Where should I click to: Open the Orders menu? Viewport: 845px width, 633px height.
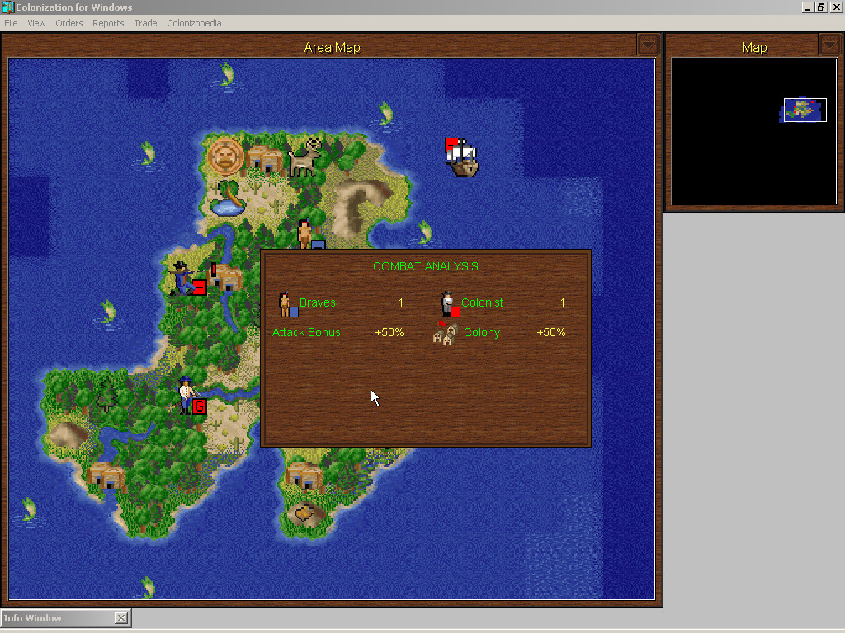point(69,23)
